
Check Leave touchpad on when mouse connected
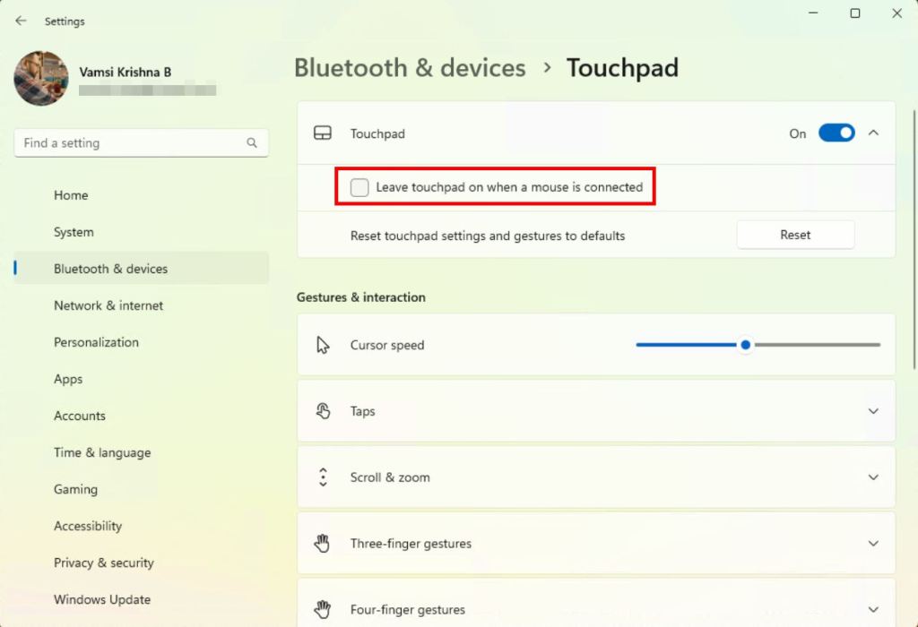pos(359,187)
